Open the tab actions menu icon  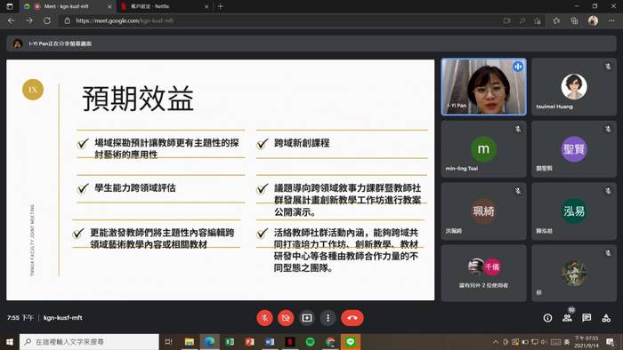pyautogui.click(x=10, y=6)
